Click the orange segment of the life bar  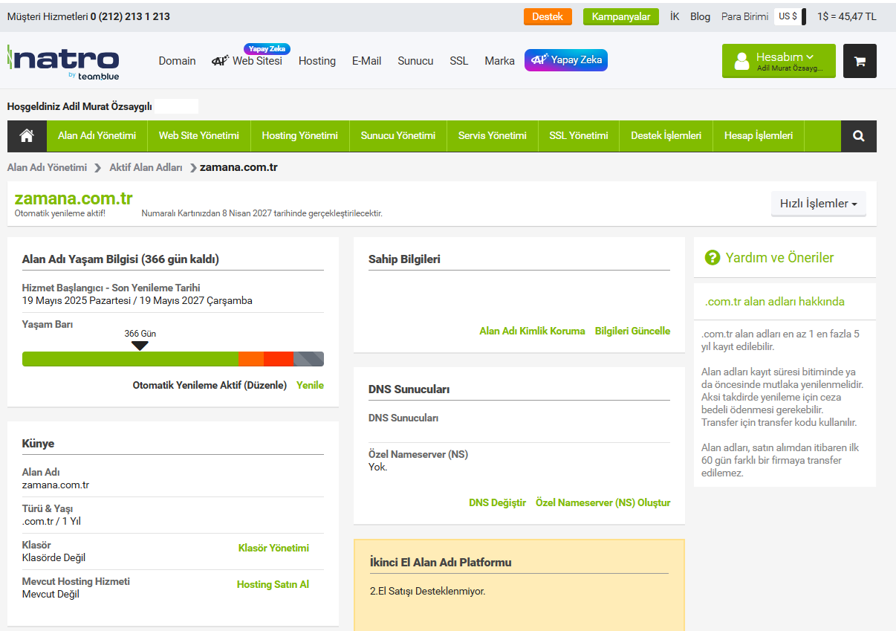251,359
